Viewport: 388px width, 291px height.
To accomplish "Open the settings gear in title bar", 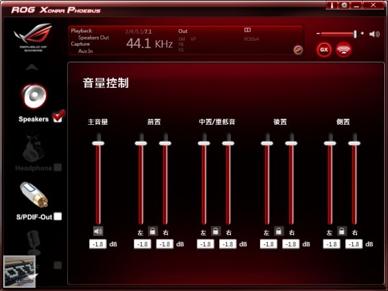I will tap(344, 5).
